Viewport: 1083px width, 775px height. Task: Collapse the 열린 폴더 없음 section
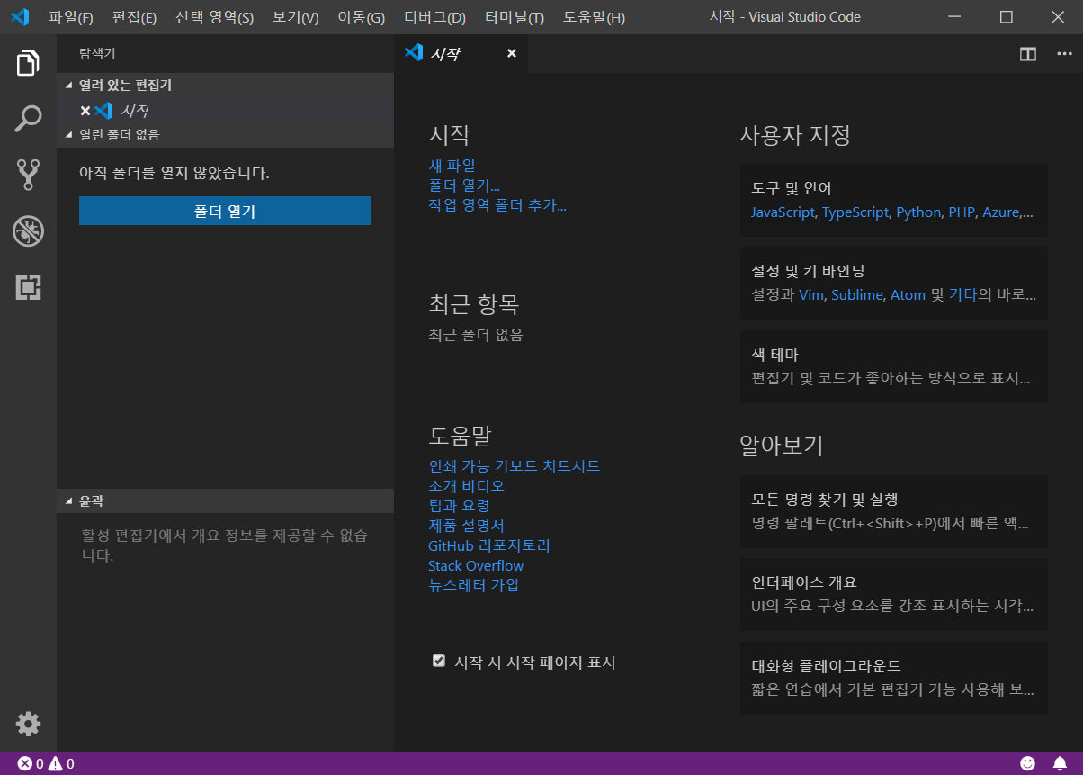[x=225, y=135]
